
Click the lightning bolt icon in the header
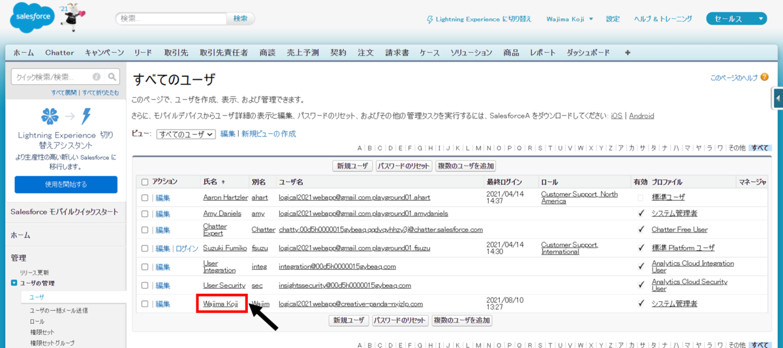[x=429, y=19]
